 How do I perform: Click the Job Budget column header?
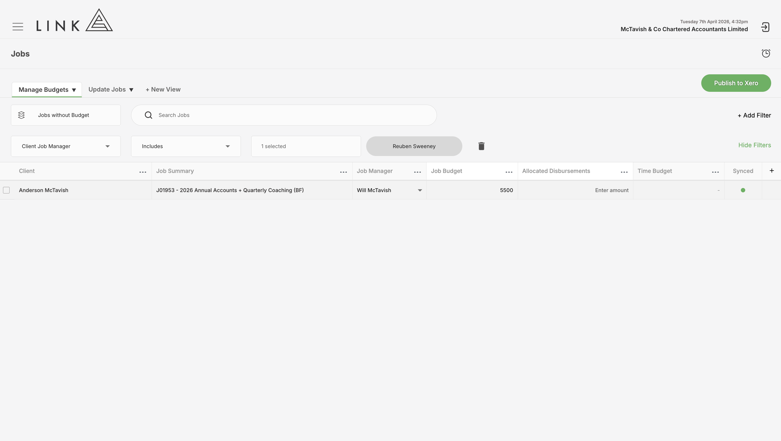446,171
